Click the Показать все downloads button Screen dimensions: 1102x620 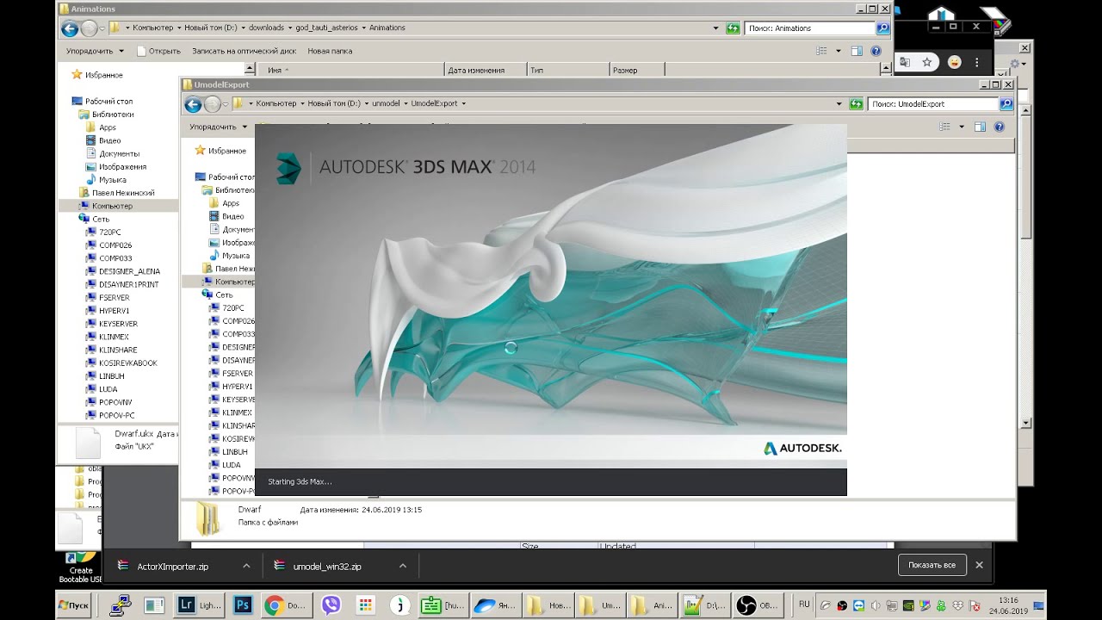(x=932, y=565)
